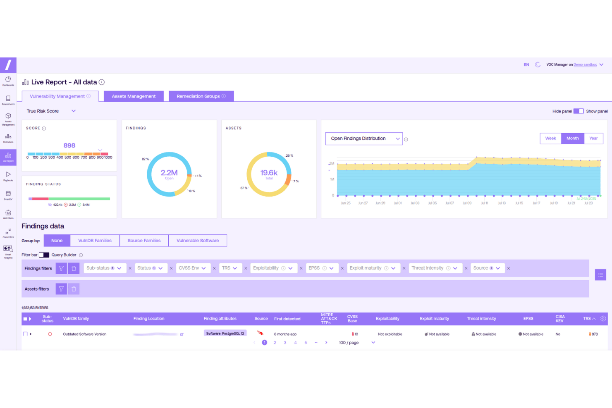Viewport: 612px width, 408px height.
Task: Open WatchBots in the sidebar
Action: pos(8,214)
